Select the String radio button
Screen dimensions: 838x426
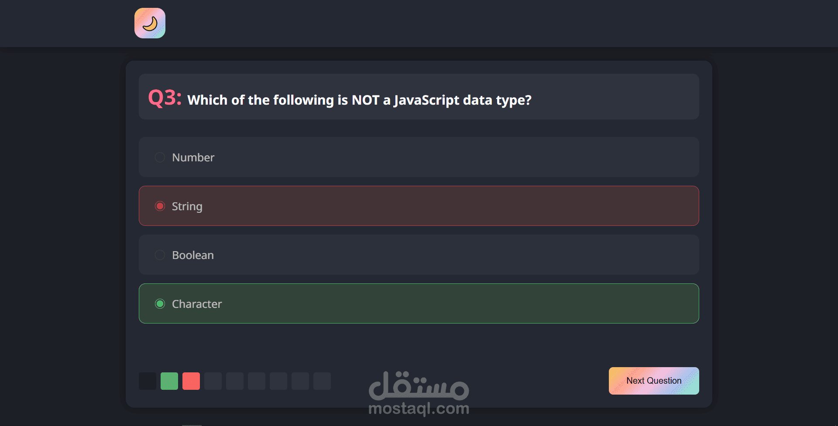click(x=160, y=206)
